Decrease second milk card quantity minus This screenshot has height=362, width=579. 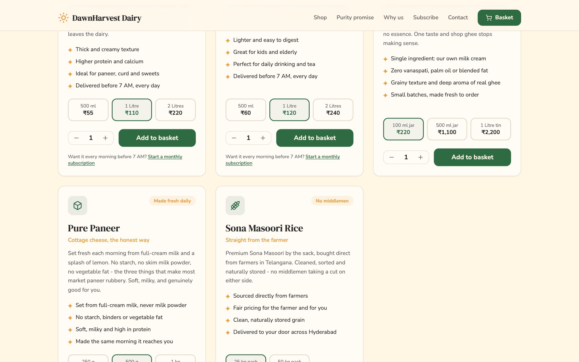(x=234, y=138)
